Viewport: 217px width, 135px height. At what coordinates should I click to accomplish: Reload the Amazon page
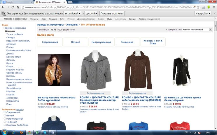point(13,7)
